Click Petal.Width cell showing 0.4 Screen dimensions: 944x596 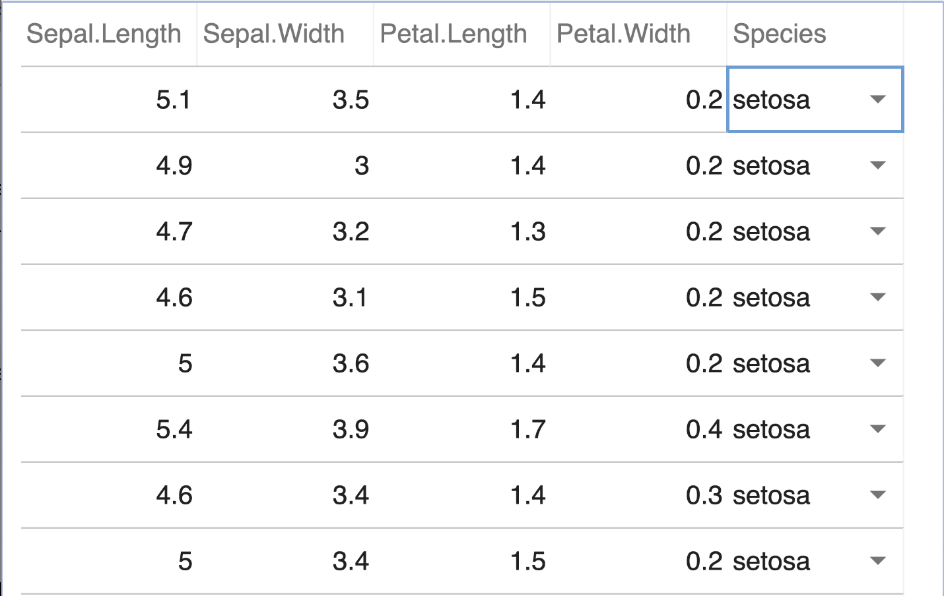click(x=704, y=429)
